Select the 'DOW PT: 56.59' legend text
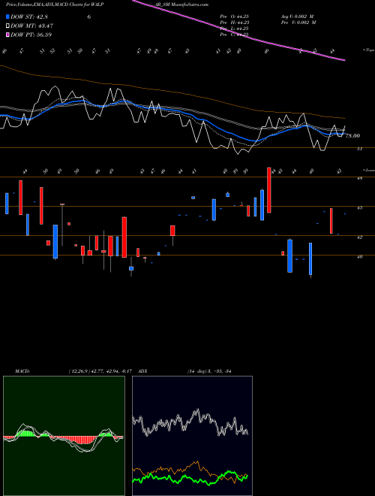Viewport: 375px width, 496px height. (31, 35)
